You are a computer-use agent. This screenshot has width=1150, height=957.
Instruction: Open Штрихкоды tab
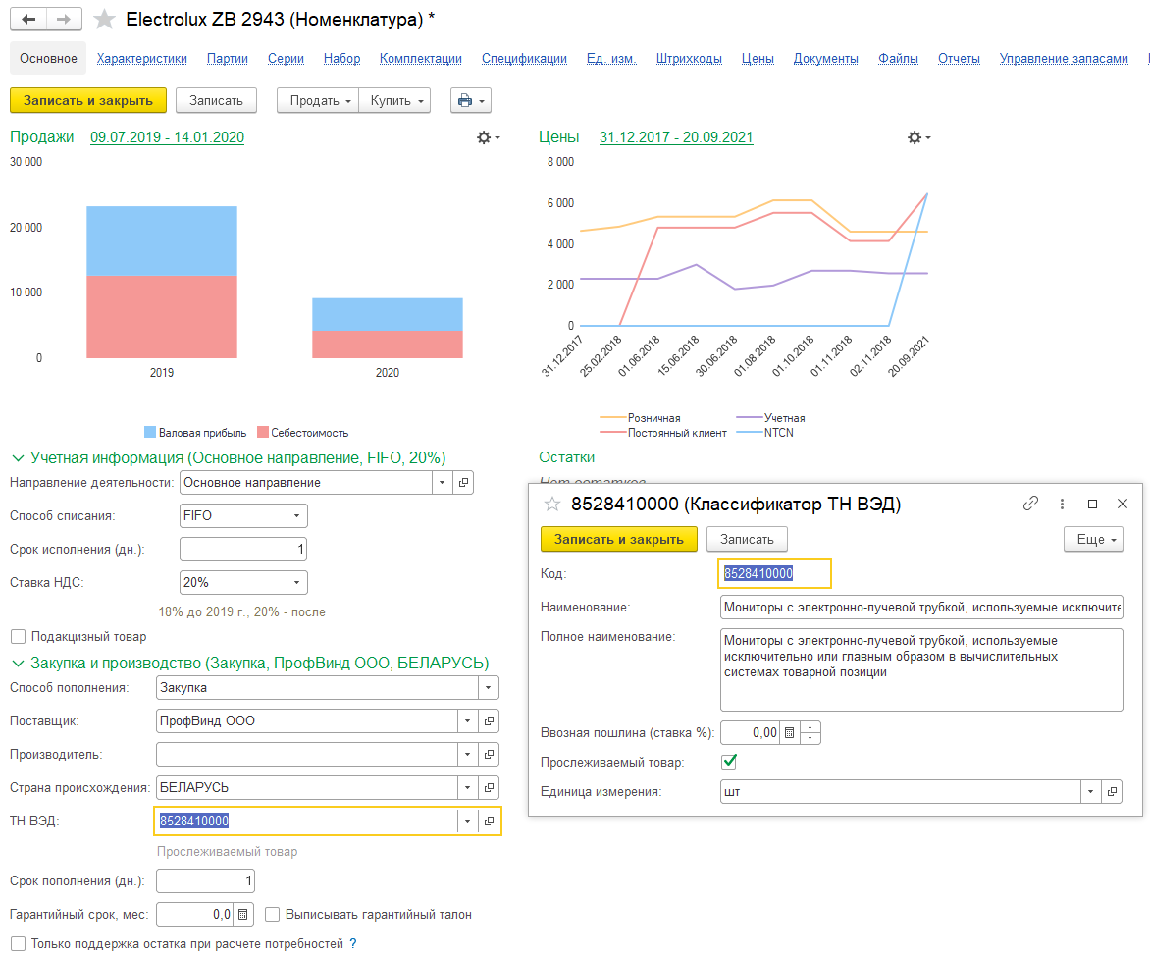click(689, 59)
